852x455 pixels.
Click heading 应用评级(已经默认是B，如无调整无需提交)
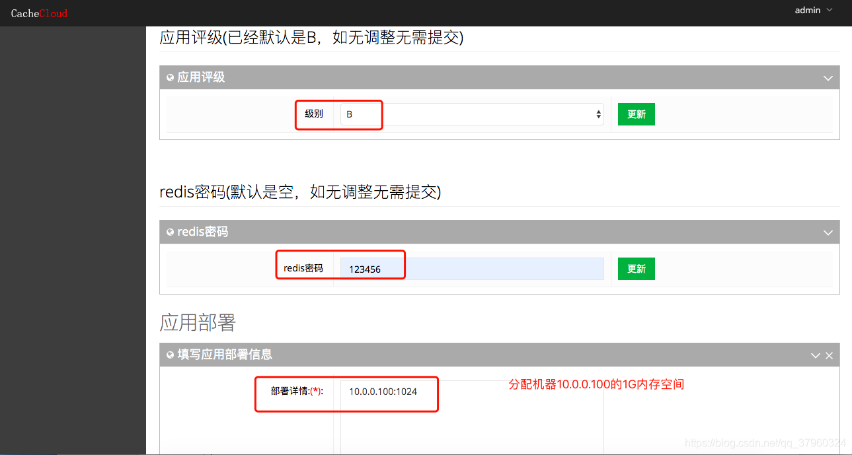311,38
